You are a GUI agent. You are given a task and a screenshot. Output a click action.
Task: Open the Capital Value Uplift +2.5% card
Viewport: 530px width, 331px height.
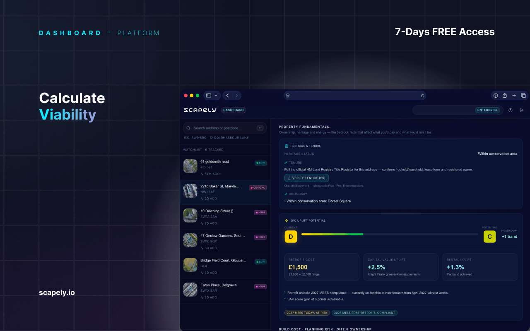401,267
